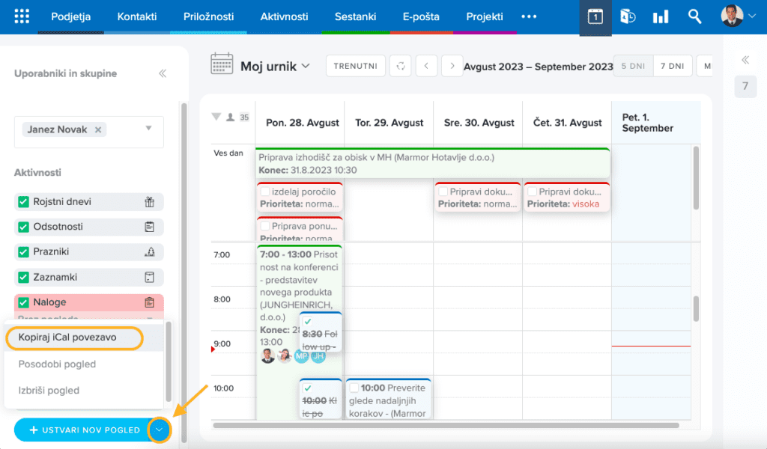Switch to 7 DNI view
This screenshot has width=767, height=449.
click(x=673, y=66)
